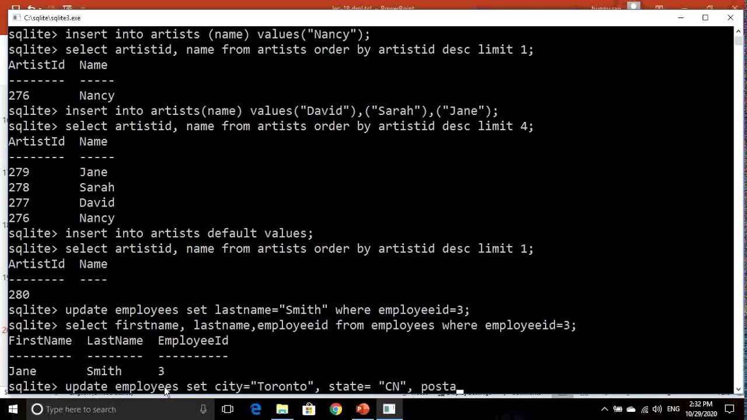Switch to PowerPoint on the taskbar

tap(362, 409)
